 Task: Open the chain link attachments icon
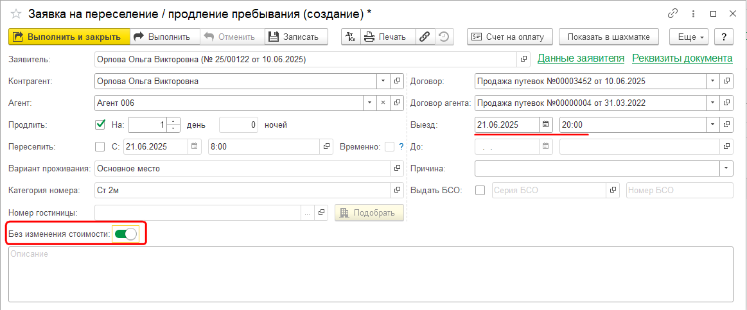coord(425,37)
